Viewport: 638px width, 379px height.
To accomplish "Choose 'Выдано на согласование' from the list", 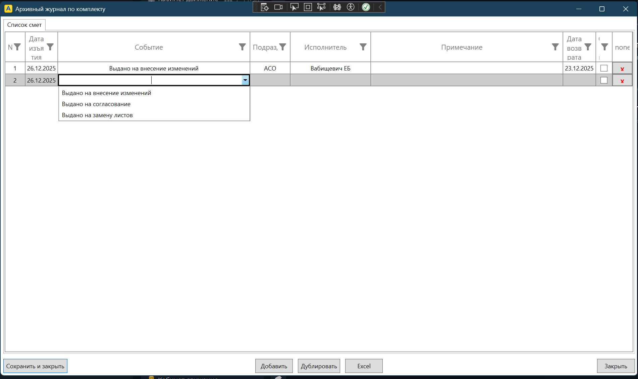I will click(96, 104).
